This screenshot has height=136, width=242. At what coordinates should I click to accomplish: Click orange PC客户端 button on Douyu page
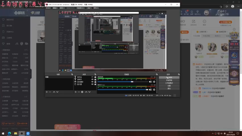226,22
